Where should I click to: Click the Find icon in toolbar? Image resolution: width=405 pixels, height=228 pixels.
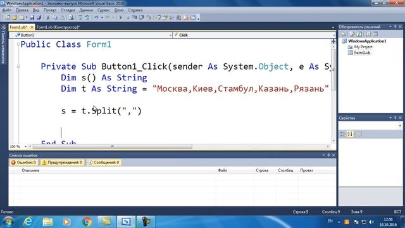(72, 18)
